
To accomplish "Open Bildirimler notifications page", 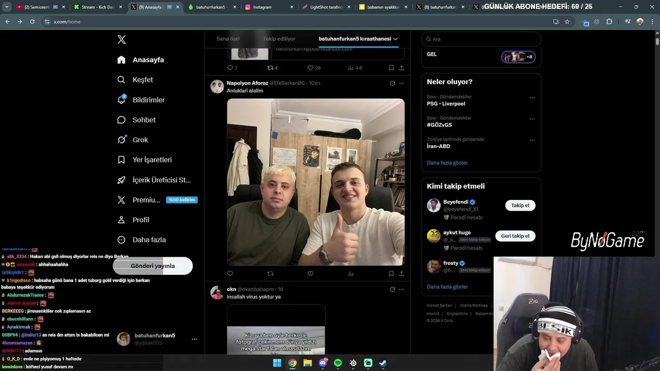I will point(141,100).
